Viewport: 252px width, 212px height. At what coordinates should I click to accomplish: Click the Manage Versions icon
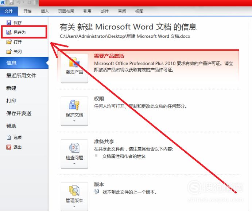point(74,191)
